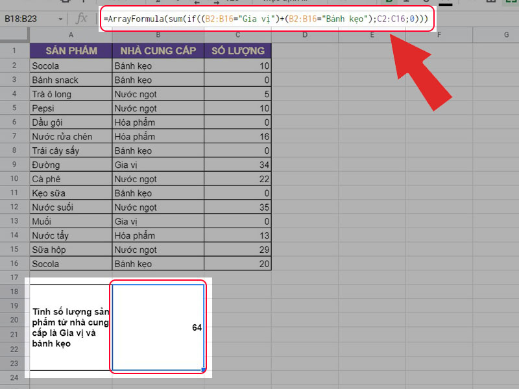Click the fill handle of selected range

coord(204,370)
